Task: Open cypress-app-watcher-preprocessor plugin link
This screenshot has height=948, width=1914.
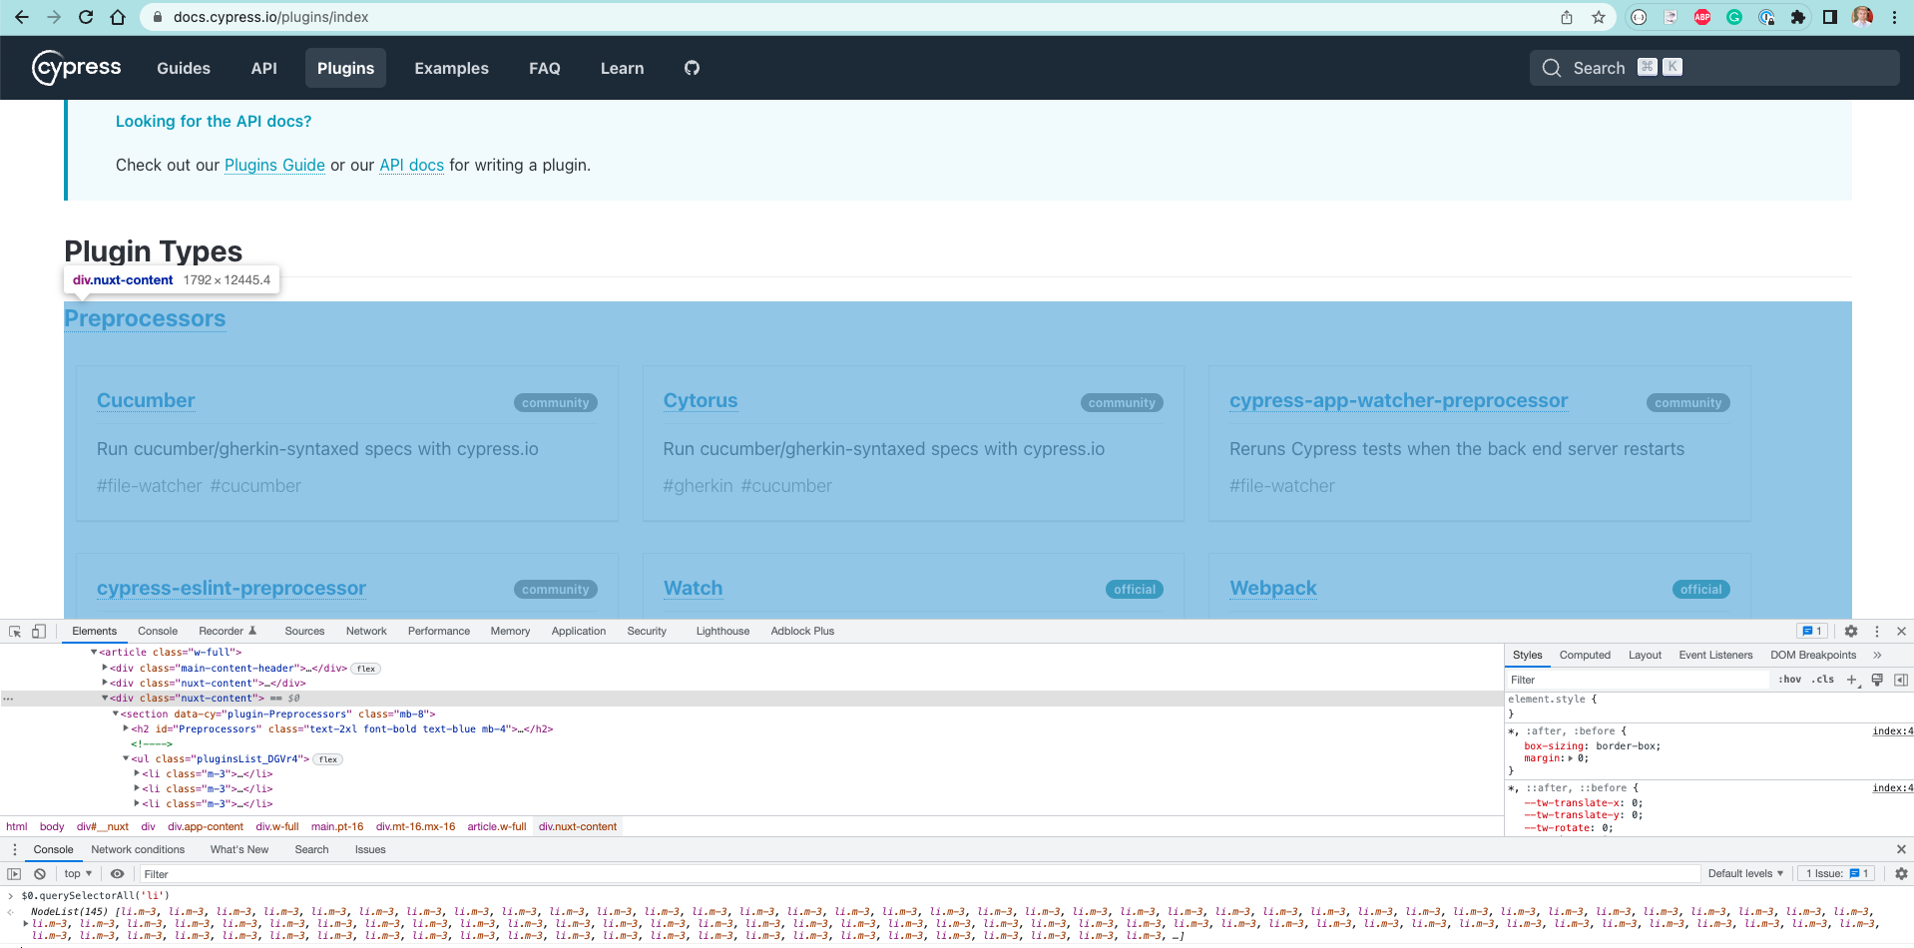Action: (1398, 400)
